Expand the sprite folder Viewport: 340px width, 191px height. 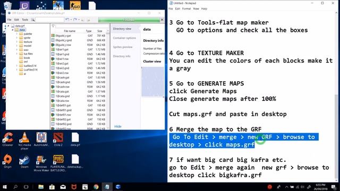(x=16, y=38)
